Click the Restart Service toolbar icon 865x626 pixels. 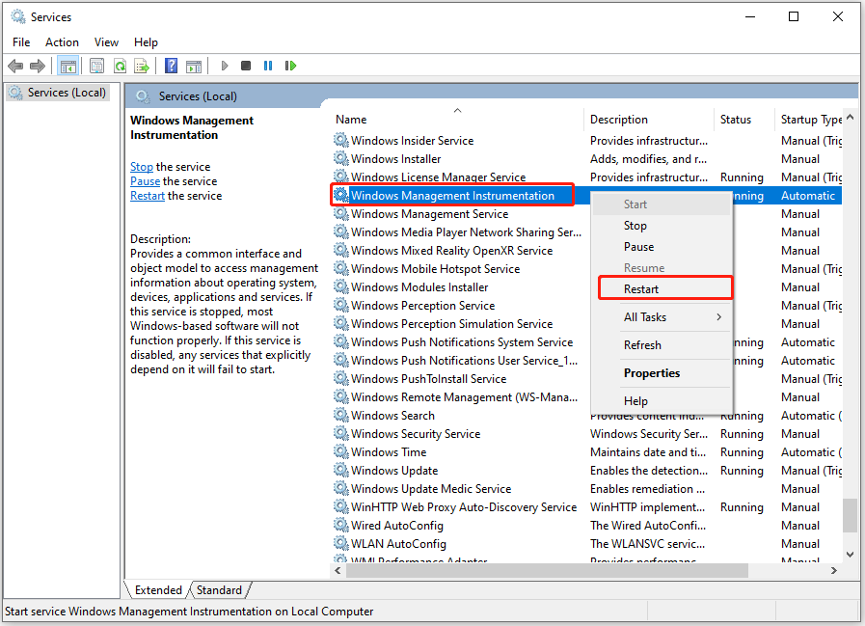click(290, 65)
